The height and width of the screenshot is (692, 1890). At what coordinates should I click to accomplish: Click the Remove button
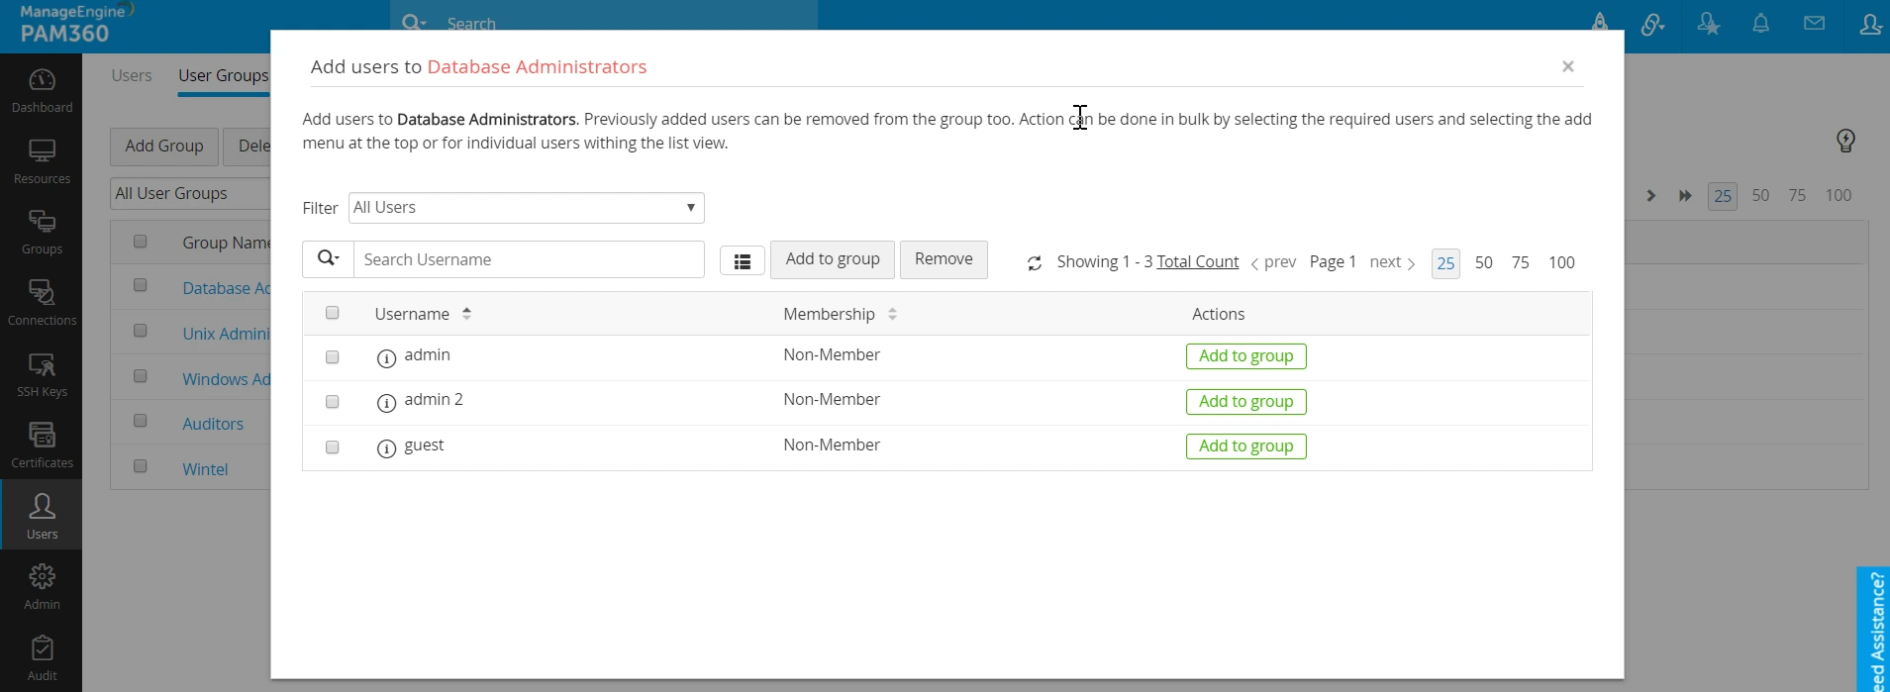[944, 259]
